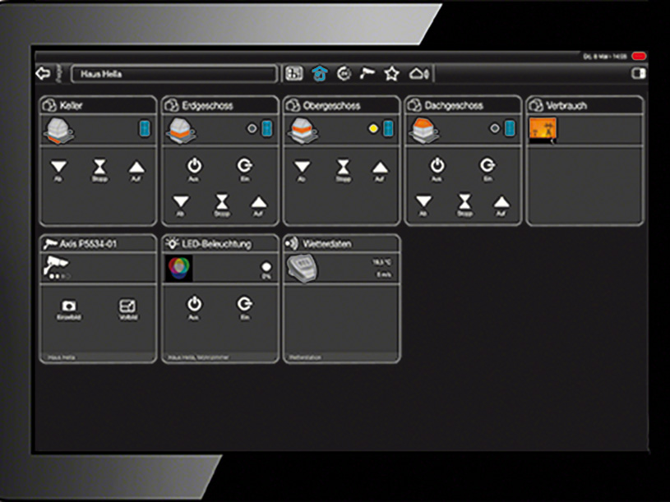Click the yellow light indicator in Obergeschoss
Viewport: 670px width, 502px height.
(373, 129)
